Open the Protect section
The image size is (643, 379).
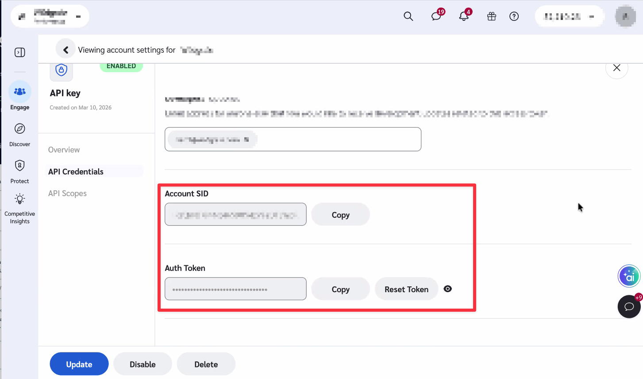[x=20, y=172]
